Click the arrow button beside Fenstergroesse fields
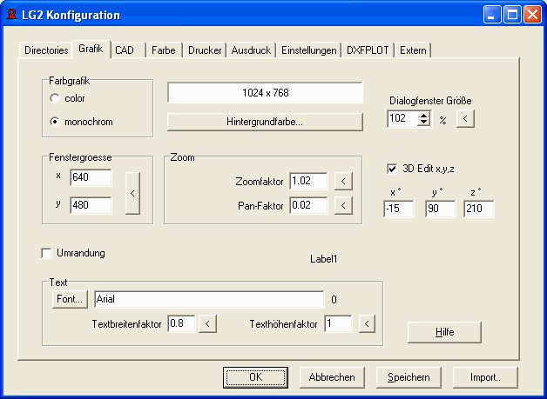Viewport: 547px width, 399px height. coord(132,193)
